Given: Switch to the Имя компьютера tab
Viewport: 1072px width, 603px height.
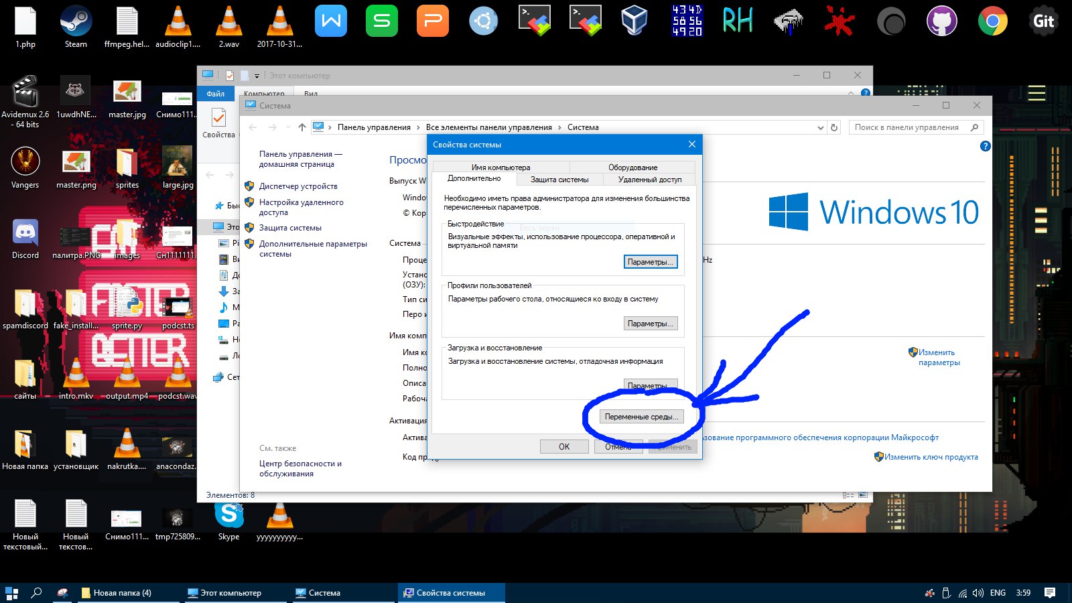Looking at the screenshot, I should coord(500,167).
